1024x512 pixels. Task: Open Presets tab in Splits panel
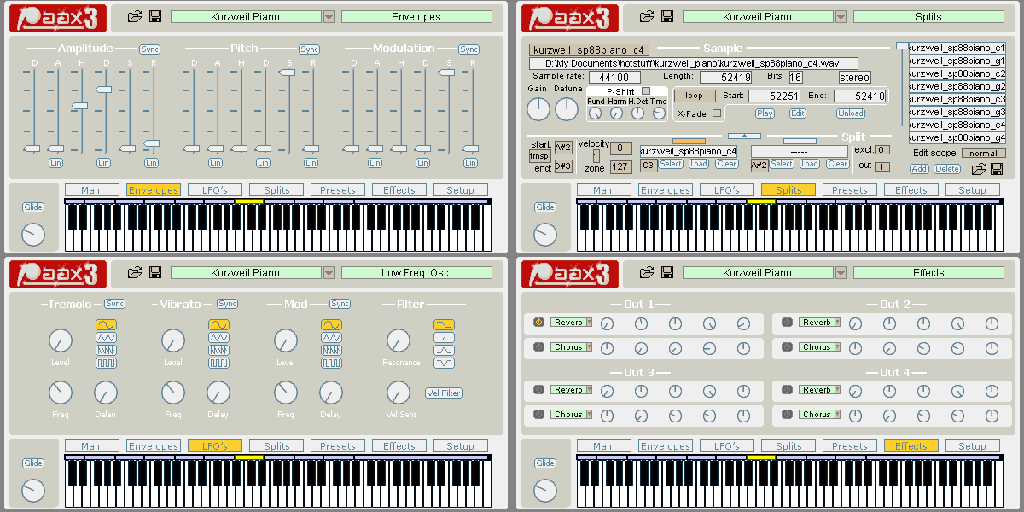[x=850, y=190]
